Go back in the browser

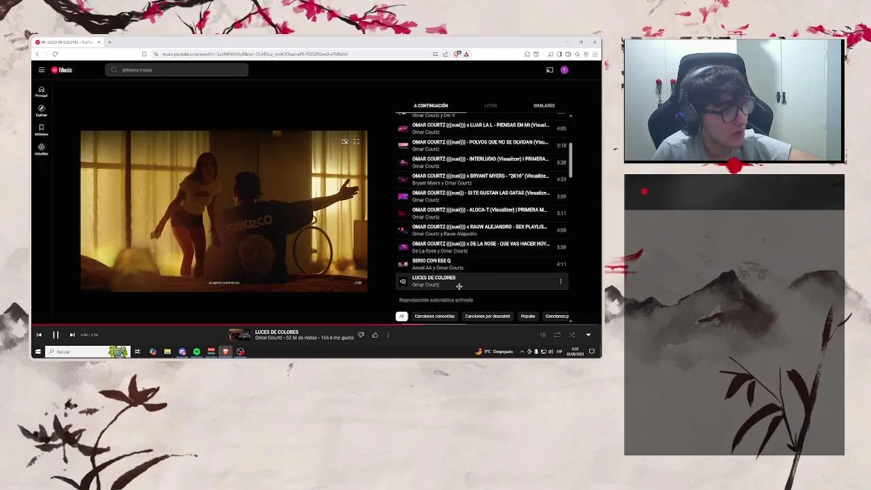[x=38, y=54]
